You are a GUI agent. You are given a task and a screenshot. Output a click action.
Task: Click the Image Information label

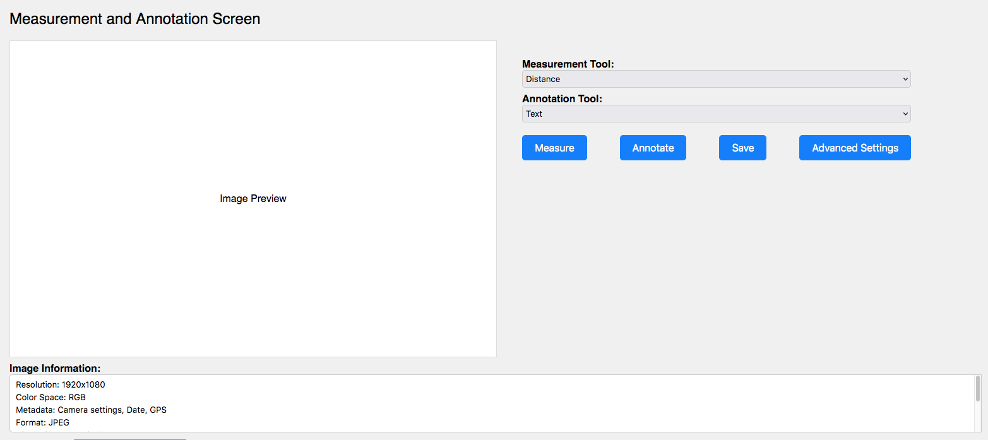[x=55, y=368]
